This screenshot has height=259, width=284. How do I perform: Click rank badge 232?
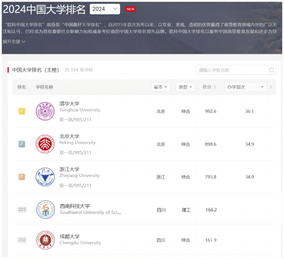click(x=22, y=240)
